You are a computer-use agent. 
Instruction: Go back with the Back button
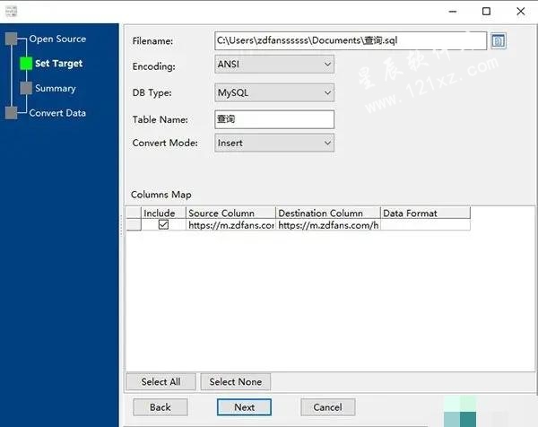coord(161,407)
